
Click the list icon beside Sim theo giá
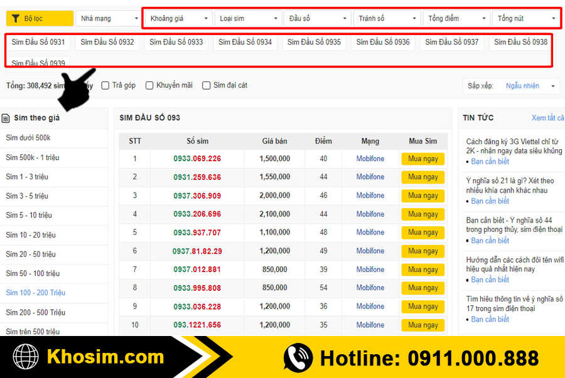6,118
